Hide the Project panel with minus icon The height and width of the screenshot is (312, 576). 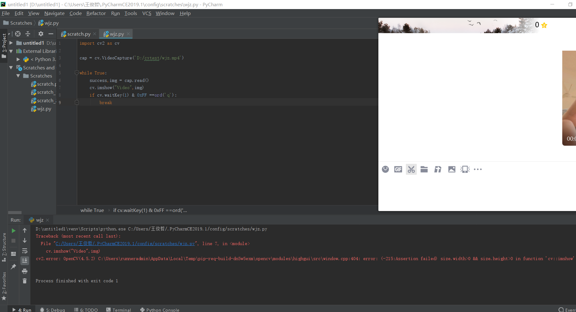pos(51,34)
